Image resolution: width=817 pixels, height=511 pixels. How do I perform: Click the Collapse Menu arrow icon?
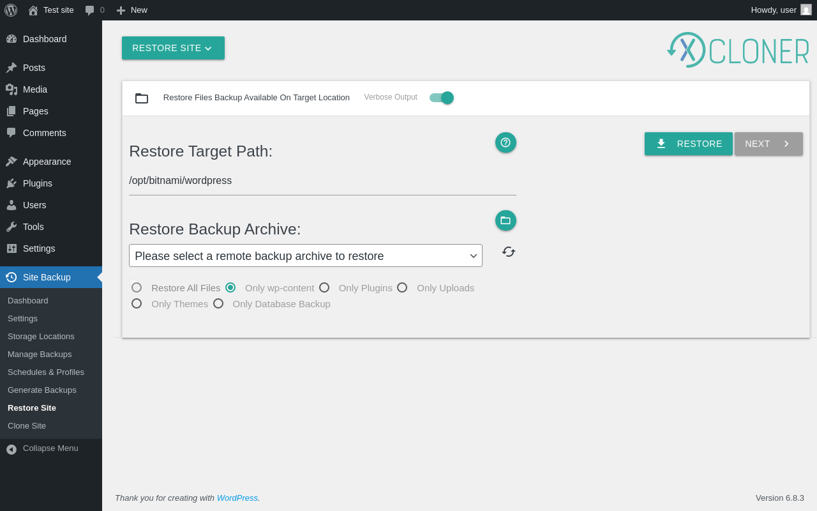pos(11,449)
